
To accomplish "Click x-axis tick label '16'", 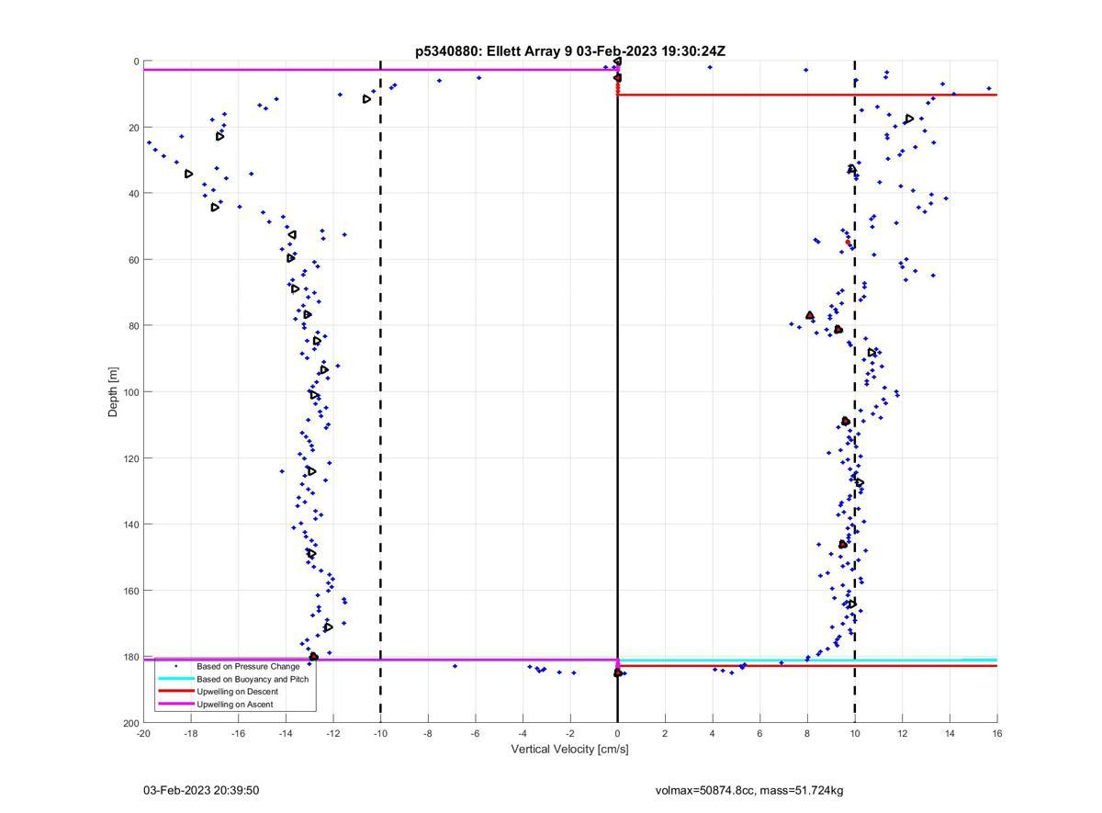I will pos(997,733).
